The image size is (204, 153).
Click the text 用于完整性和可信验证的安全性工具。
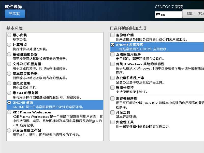click(143, 126)
